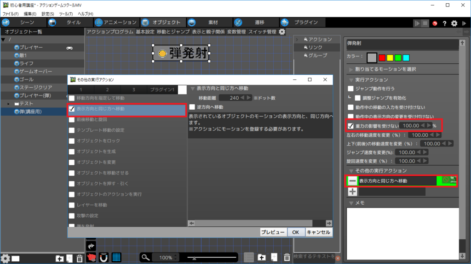Viewport: 471px width, 264px height.
Task: Toggle the blue grid display icon
Action: (116, 258)
